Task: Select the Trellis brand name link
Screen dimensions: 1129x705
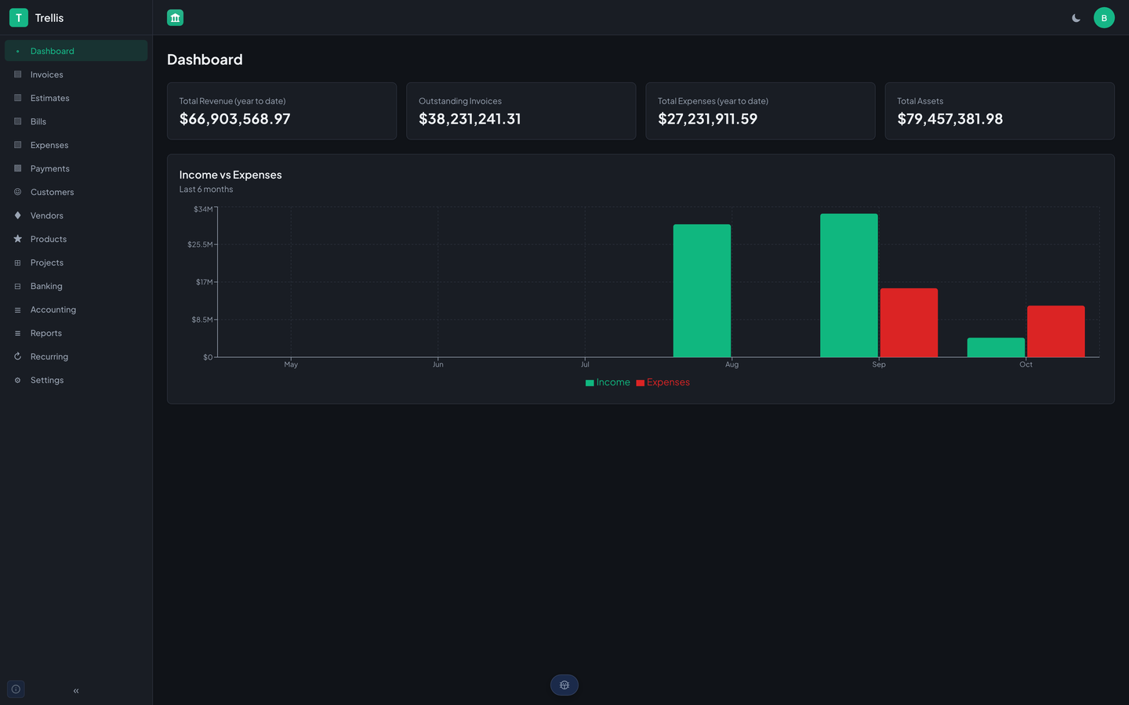Action: (x=49, y=18)
